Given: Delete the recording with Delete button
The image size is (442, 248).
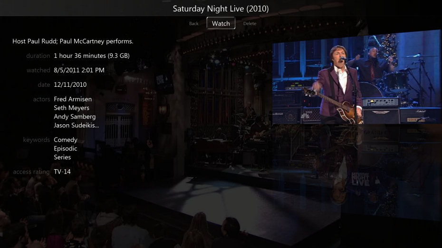Looking at the screenshot, I should click(x=250, y=24).
